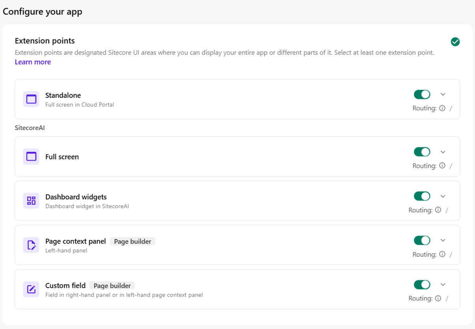Select the Dashboard widgets title text
This screenshot has height=329, width=475.
[76, 197]
